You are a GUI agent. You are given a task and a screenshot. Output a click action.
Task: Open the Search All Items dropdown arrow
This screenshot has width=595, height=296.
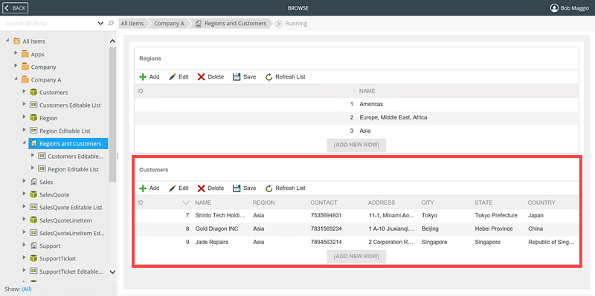pyautogui.click(x=100, y=23)
